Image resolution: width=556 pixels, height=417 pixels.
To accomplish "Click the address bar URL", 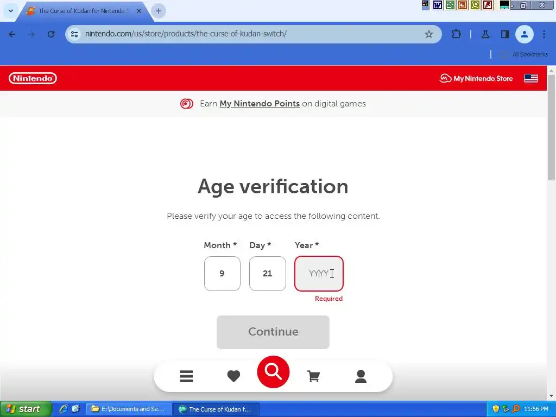I will pos(186,34).
